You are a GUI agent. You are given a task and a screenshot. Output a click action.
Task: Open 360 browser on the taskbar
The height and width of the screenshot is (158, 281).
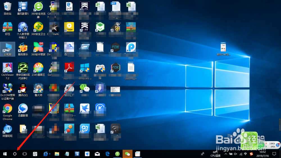click(x=117, y=154)
